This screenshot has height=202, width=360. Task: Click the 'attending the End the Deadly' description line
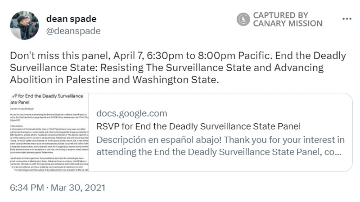point(219,152)
